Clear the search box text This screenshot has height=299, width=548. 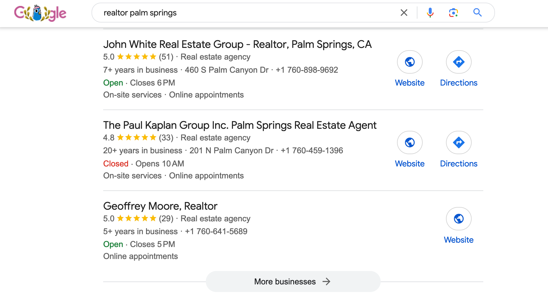(404, 13)
